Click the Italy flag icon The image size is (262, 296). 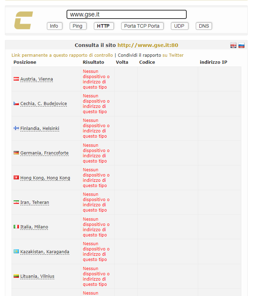point(16,227)
